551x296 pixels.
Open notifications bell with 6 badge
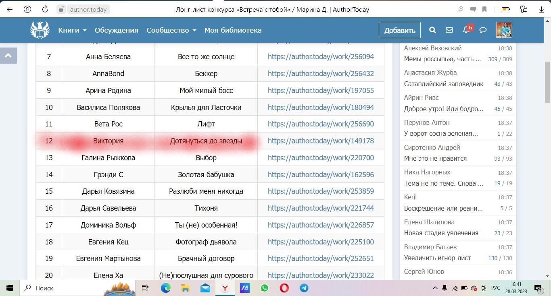click(x=466, y=30)
